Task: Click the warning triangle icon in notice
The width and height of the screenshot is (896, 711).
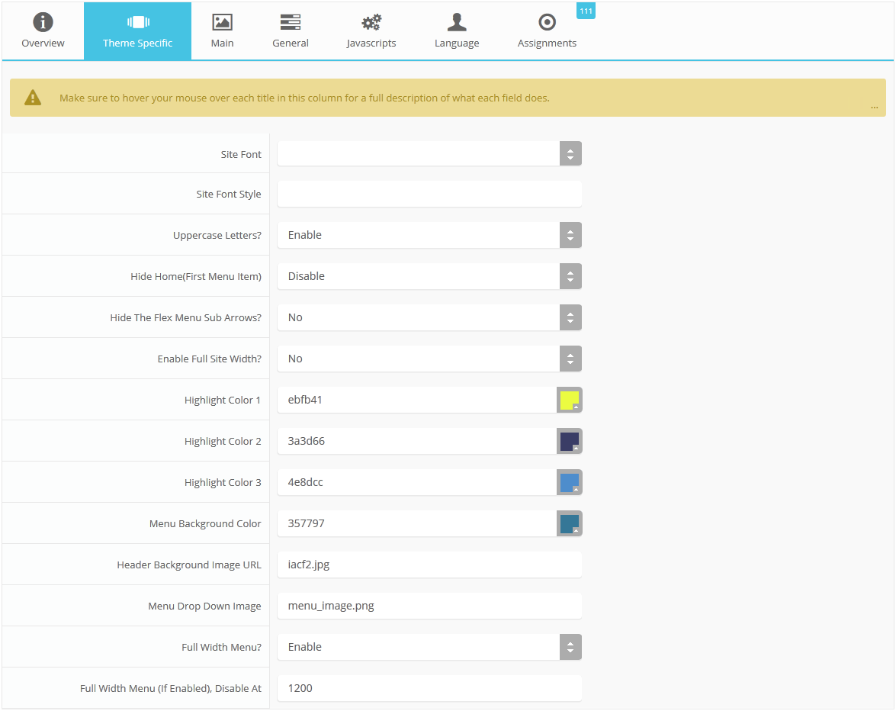Action: click(33, 98)
